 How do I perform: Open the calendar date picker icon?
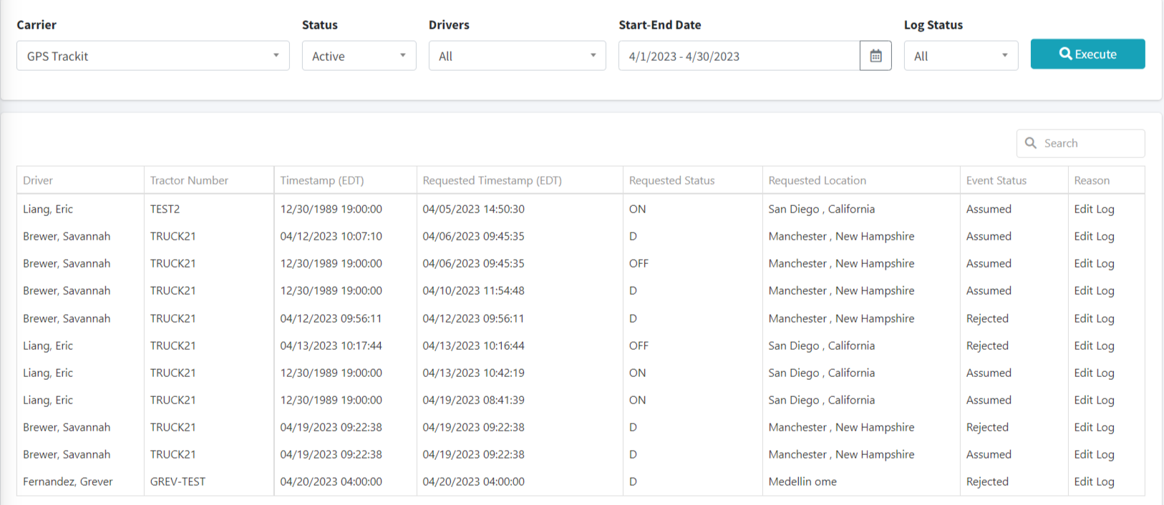[x=876, y=56]
